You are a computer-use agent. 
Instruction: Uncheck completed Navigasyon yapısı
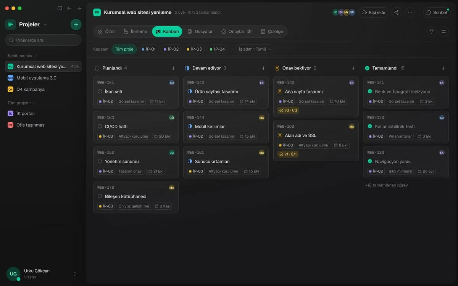coord(370,161)
